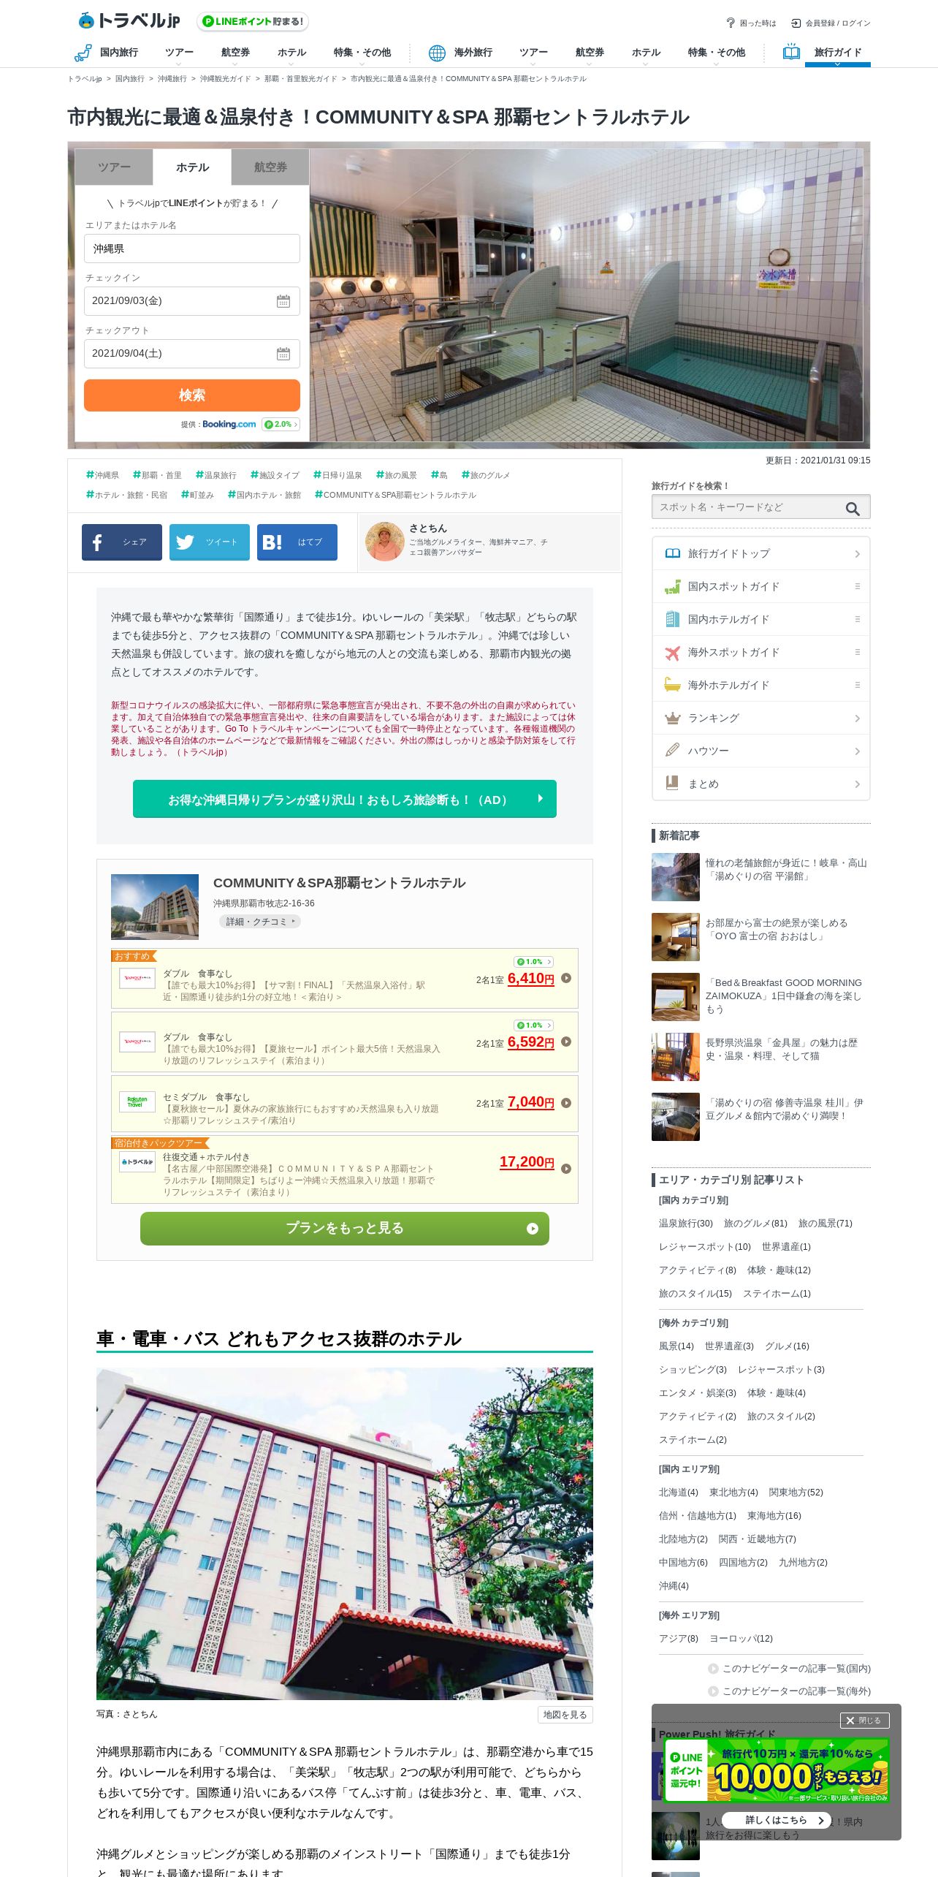Click arrow icon next to 6,592円 price
938x1877 pixels.
pos(566,1042)
